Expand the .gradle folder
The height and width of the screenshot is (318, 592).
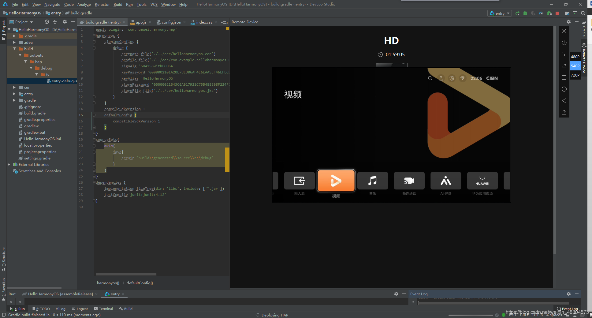coord(14,36)
